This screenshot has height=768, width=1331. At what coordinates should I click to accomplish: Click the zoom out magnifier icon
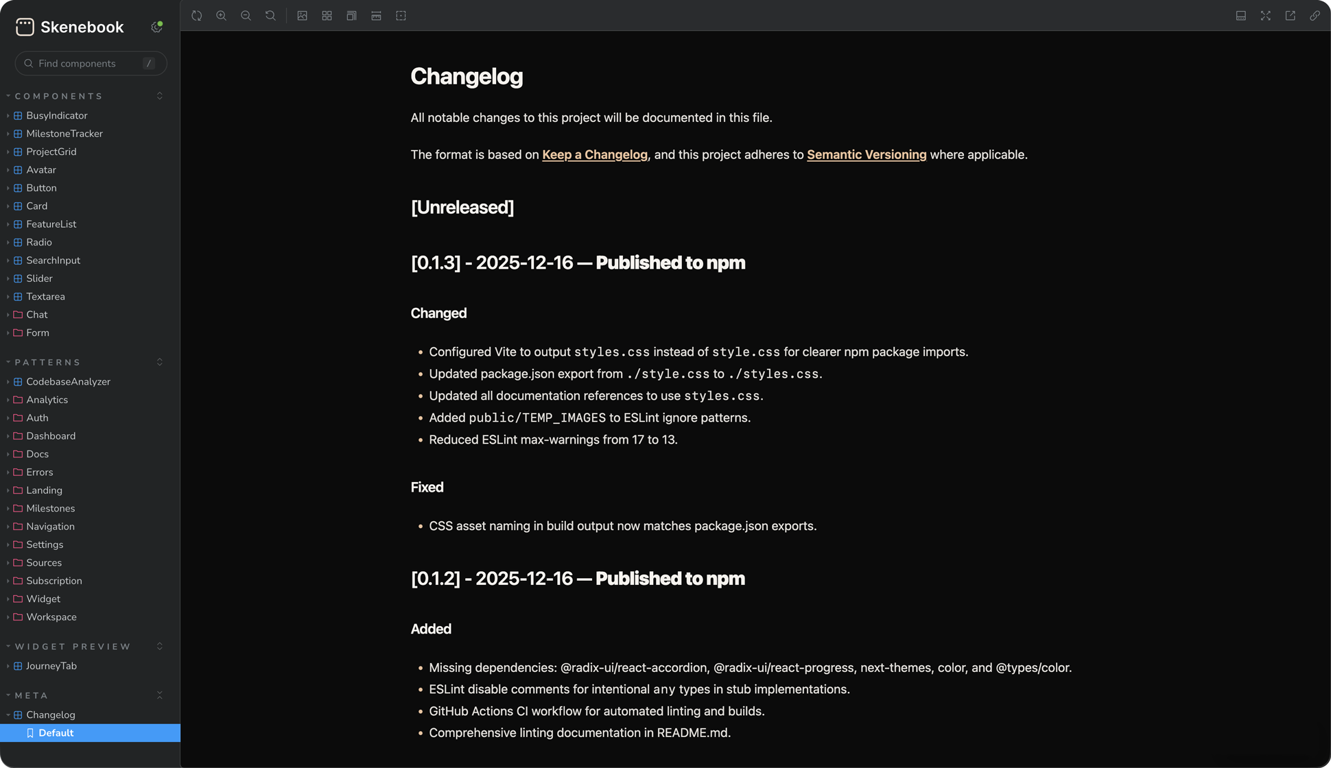(x=246, y=16)
